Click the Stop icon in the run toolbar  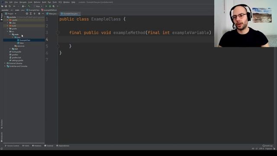58,6
